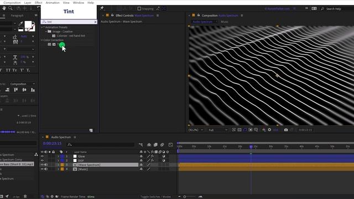The width and height of the screenshot is (354, 199).
Task: Expand the Music layer properties
Action: 58,169
